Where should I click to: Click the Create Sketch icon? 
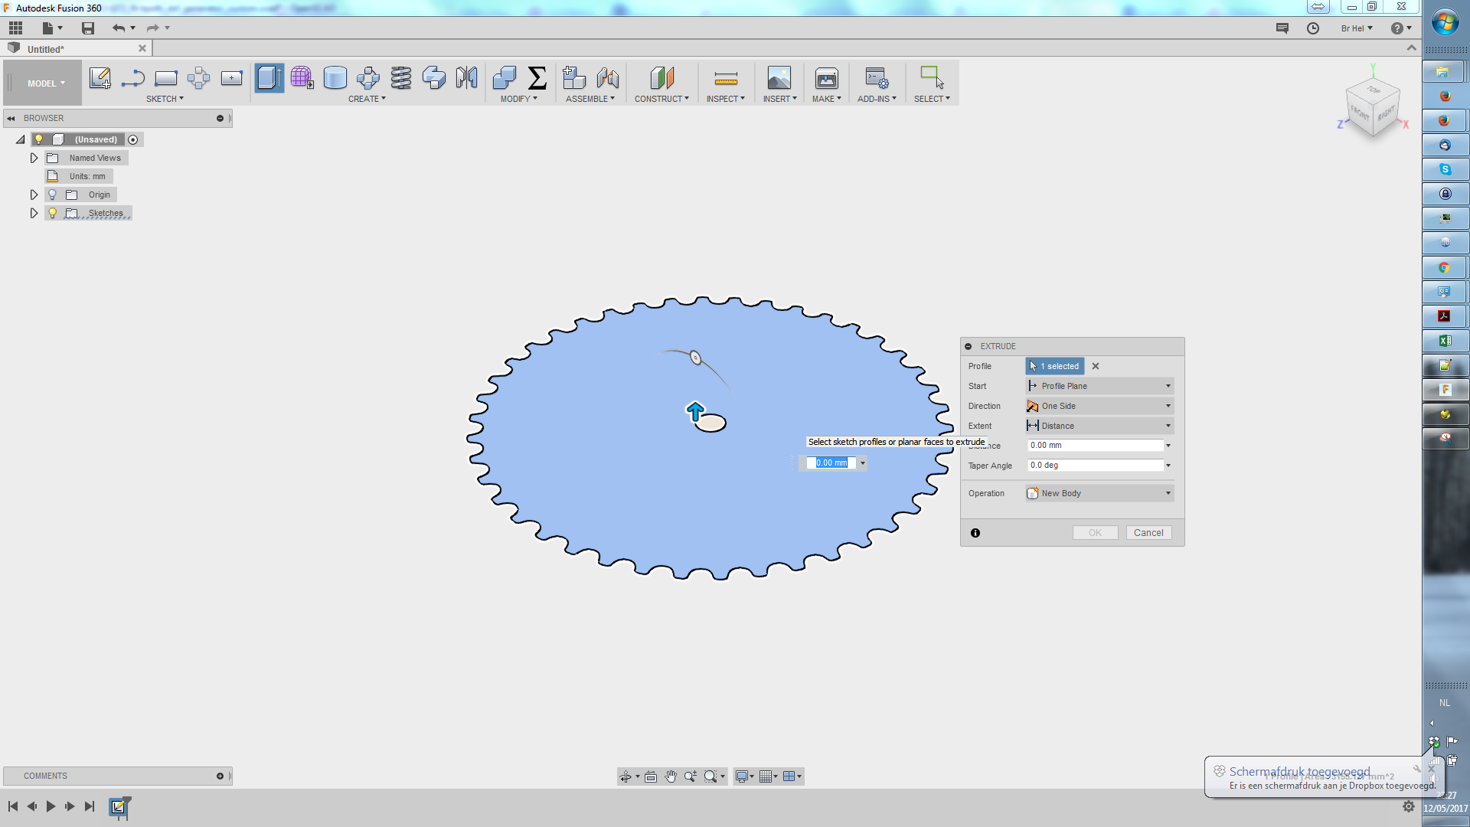pos(100,78)
